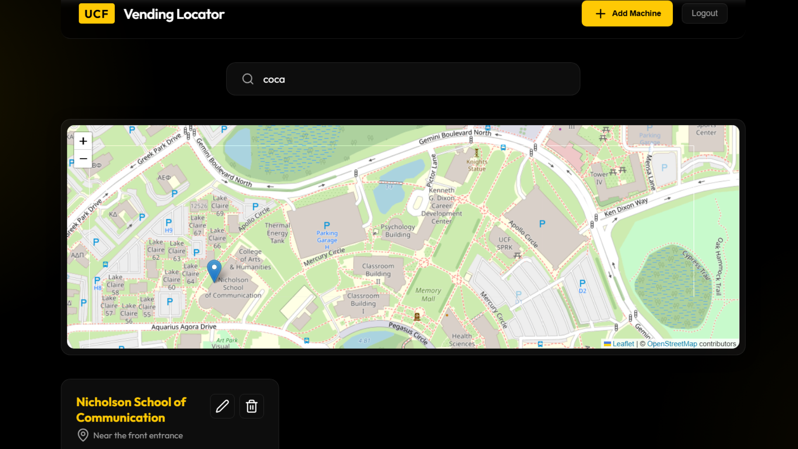Viewport: 798px width, 449px height.
Task: Click Kenneth G. Dixon Career Development Center
Action: [x=441, y=206]
